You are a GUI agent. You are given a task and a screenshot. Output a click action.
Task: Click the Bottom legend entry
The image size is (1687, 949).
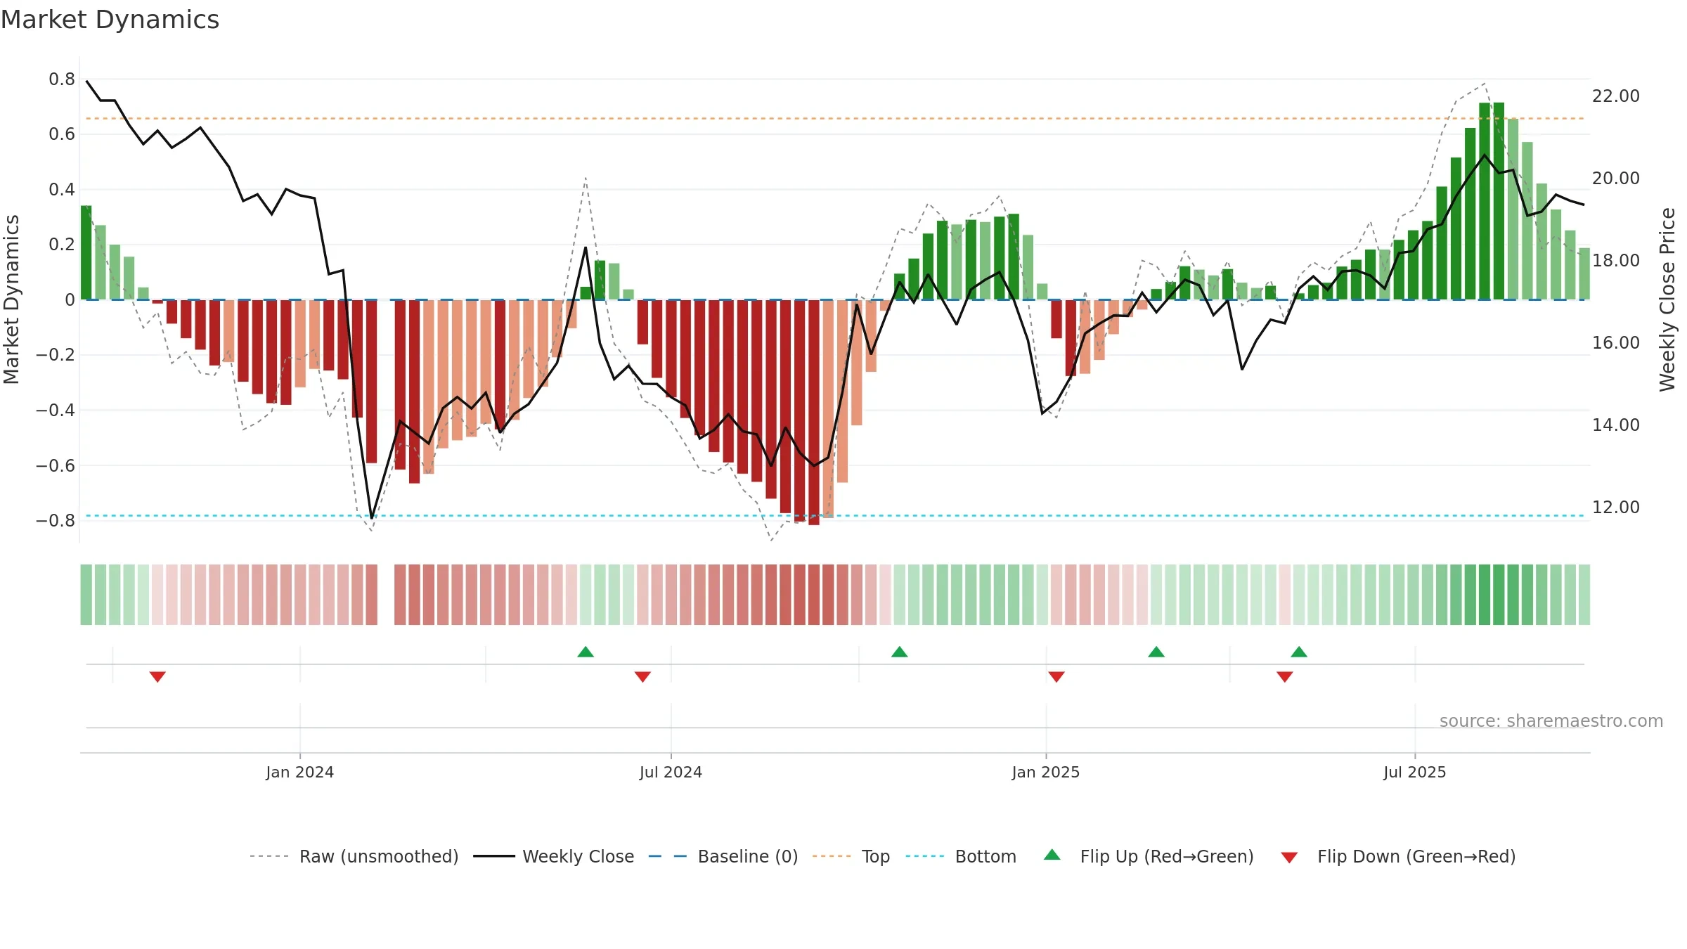pyautogui.click(x=961, y=856)
